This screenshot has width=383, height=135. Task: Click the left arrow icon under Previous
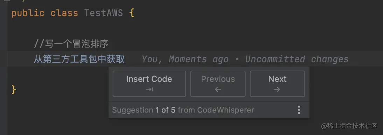tap(218, 90)
